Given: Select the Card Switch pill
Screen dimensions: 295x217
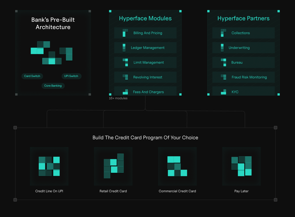Looking at the screenshot, I should [x=32, y=76].
